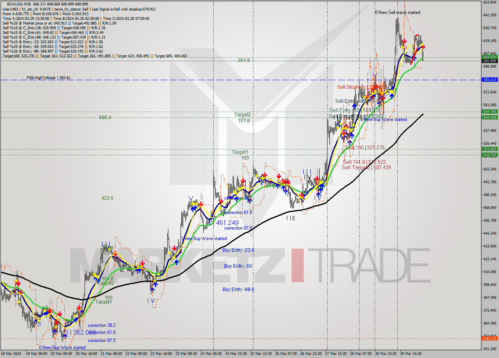
Task: Select the 503.340 price on the axis
Action: pos(490,169)
